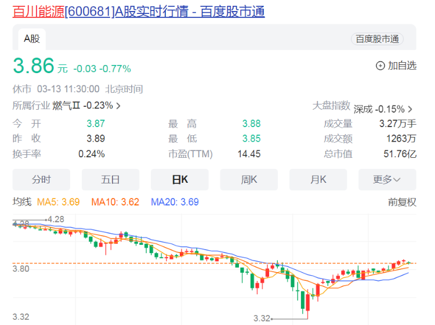Open the 更多 dropdown
Viewport: 435px width, 325px height.
(x=387, y=179)
